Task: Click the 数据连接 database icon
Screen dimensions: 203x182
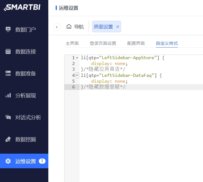Action: coord(8,52)
